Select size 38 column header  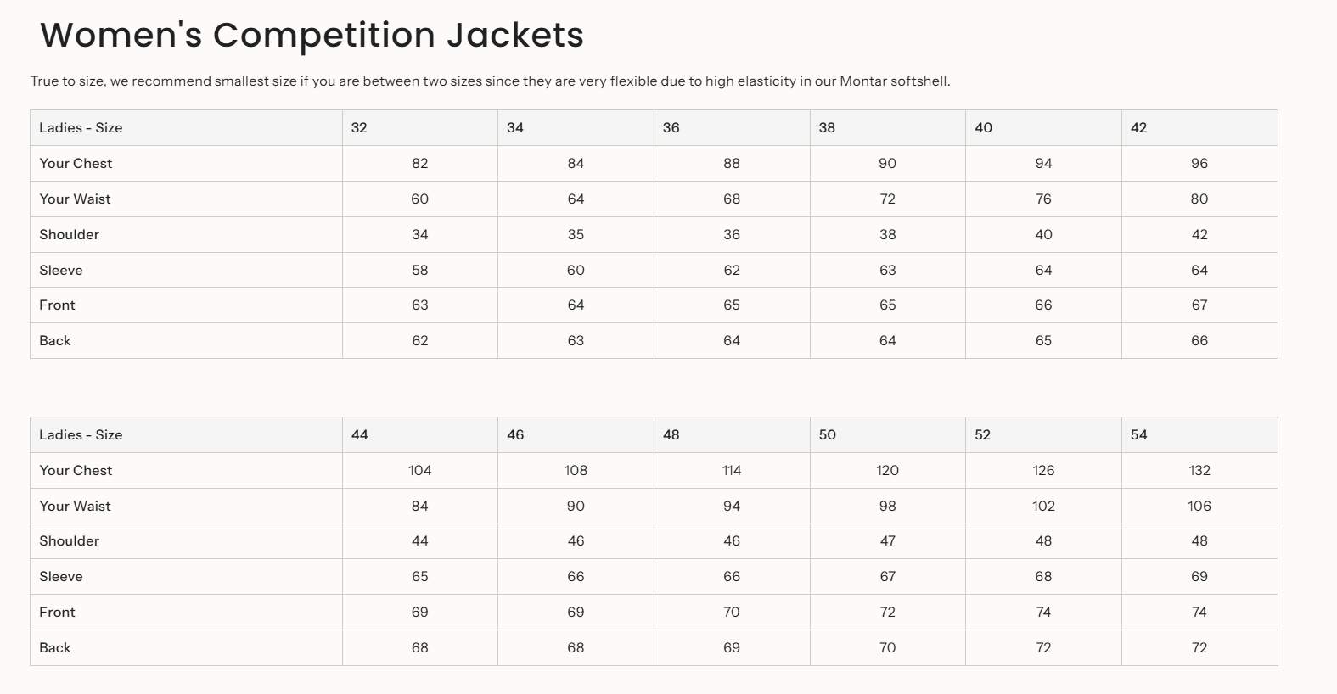pyautogui.click(x=827, y=127)
